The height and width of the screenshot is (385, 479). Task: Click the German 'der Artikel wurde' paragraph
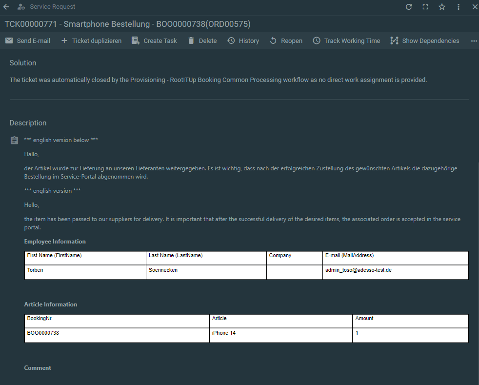241,172
